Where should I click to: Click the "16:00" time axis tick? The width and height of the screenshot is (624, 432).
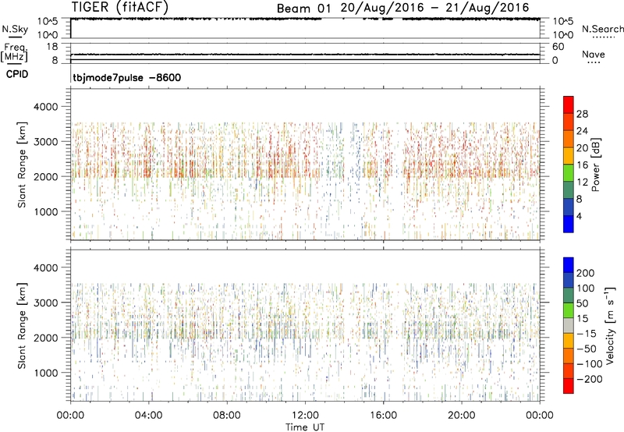[383, 416]
